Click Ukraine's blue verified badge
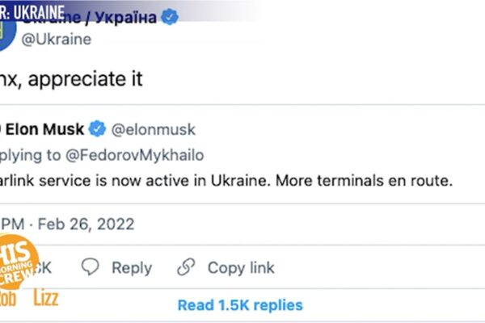 [x=170, y=17]
